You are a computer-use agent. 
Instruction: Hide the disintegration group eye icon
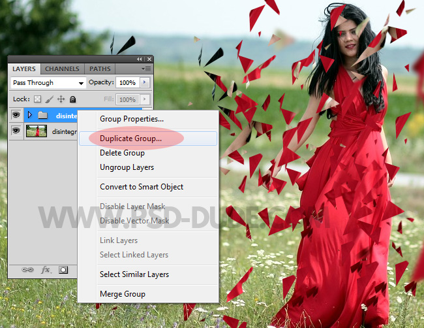(16, 115)
